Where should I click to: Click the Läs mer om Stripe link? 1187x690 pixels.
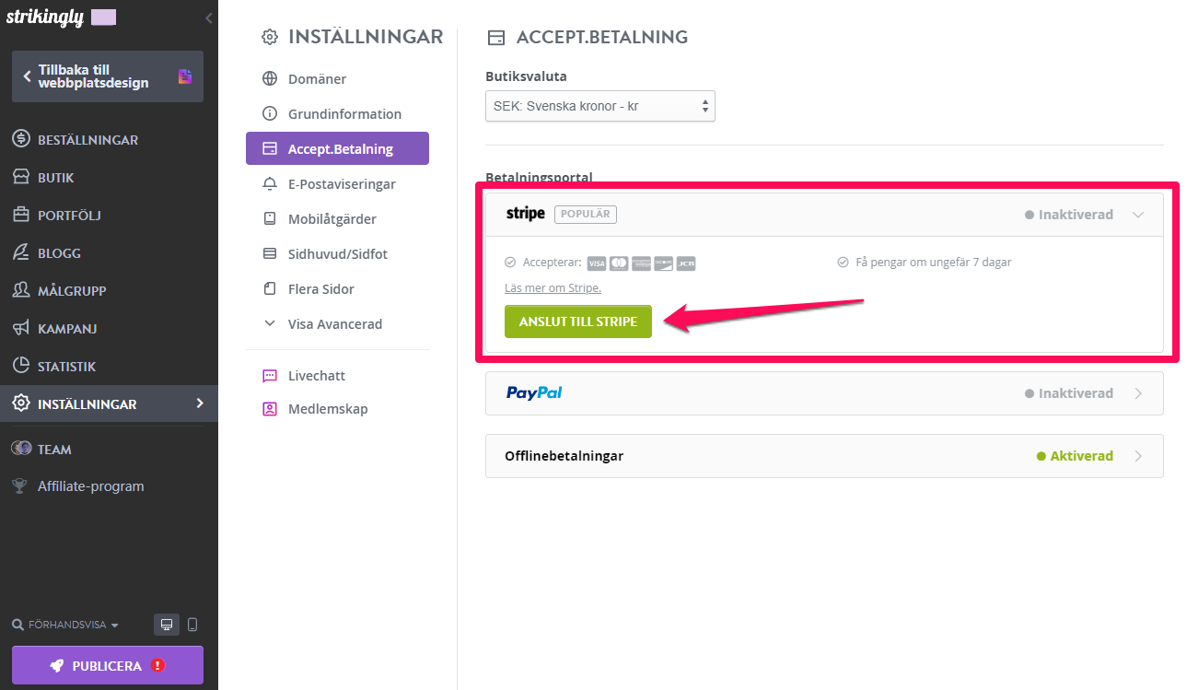click(x=553, y=288)
